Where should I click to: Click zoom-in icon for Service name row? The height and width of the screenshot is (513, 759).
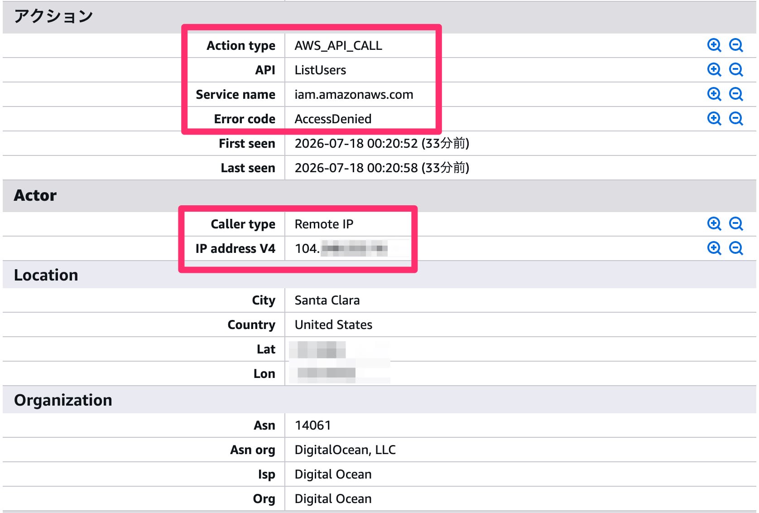714,94
